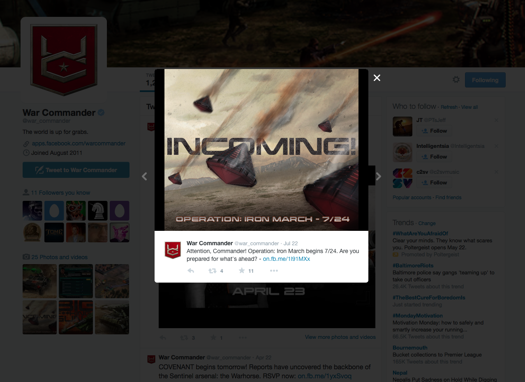Open 11 Followers you know
This screenshot has height=382, width=525.
click(60, 193)
